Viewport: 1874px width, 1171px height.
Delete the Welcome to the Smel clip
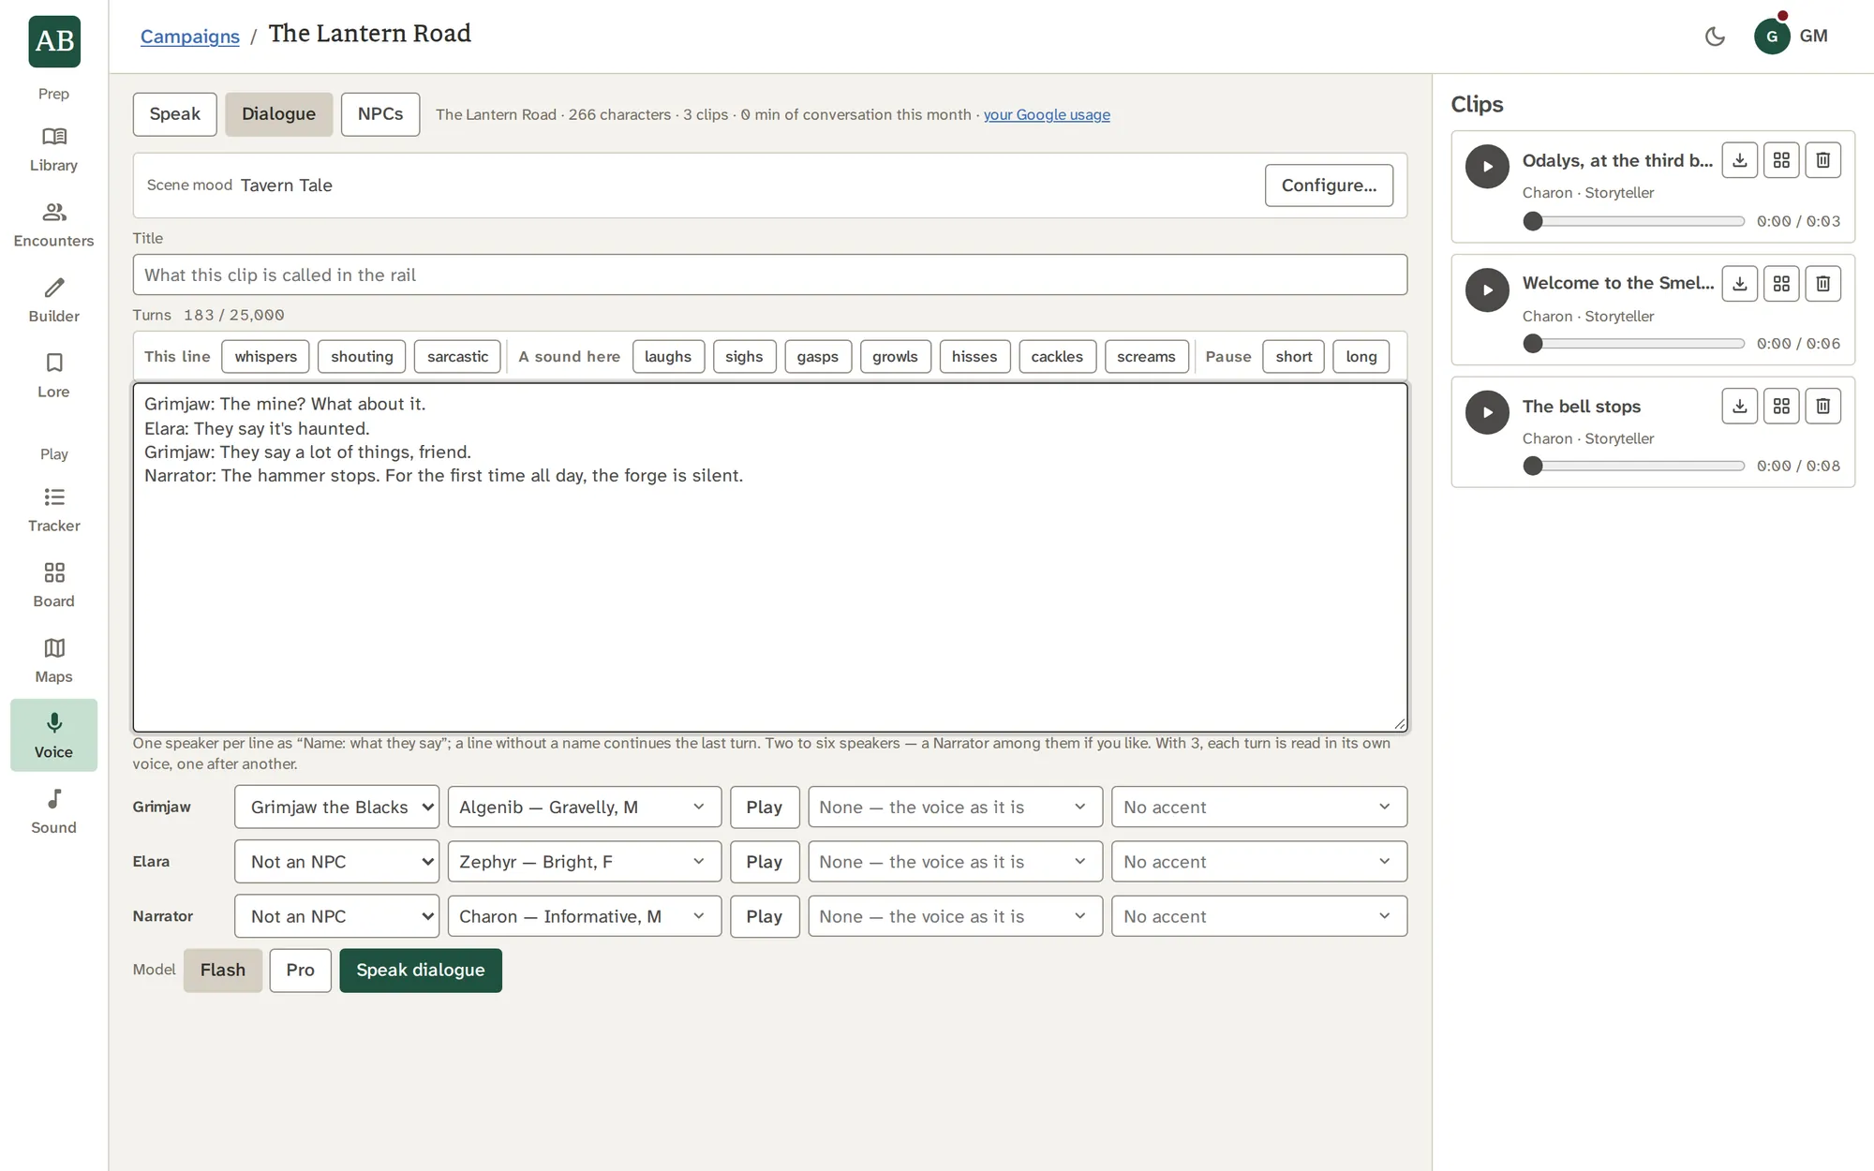[1822, 283]
